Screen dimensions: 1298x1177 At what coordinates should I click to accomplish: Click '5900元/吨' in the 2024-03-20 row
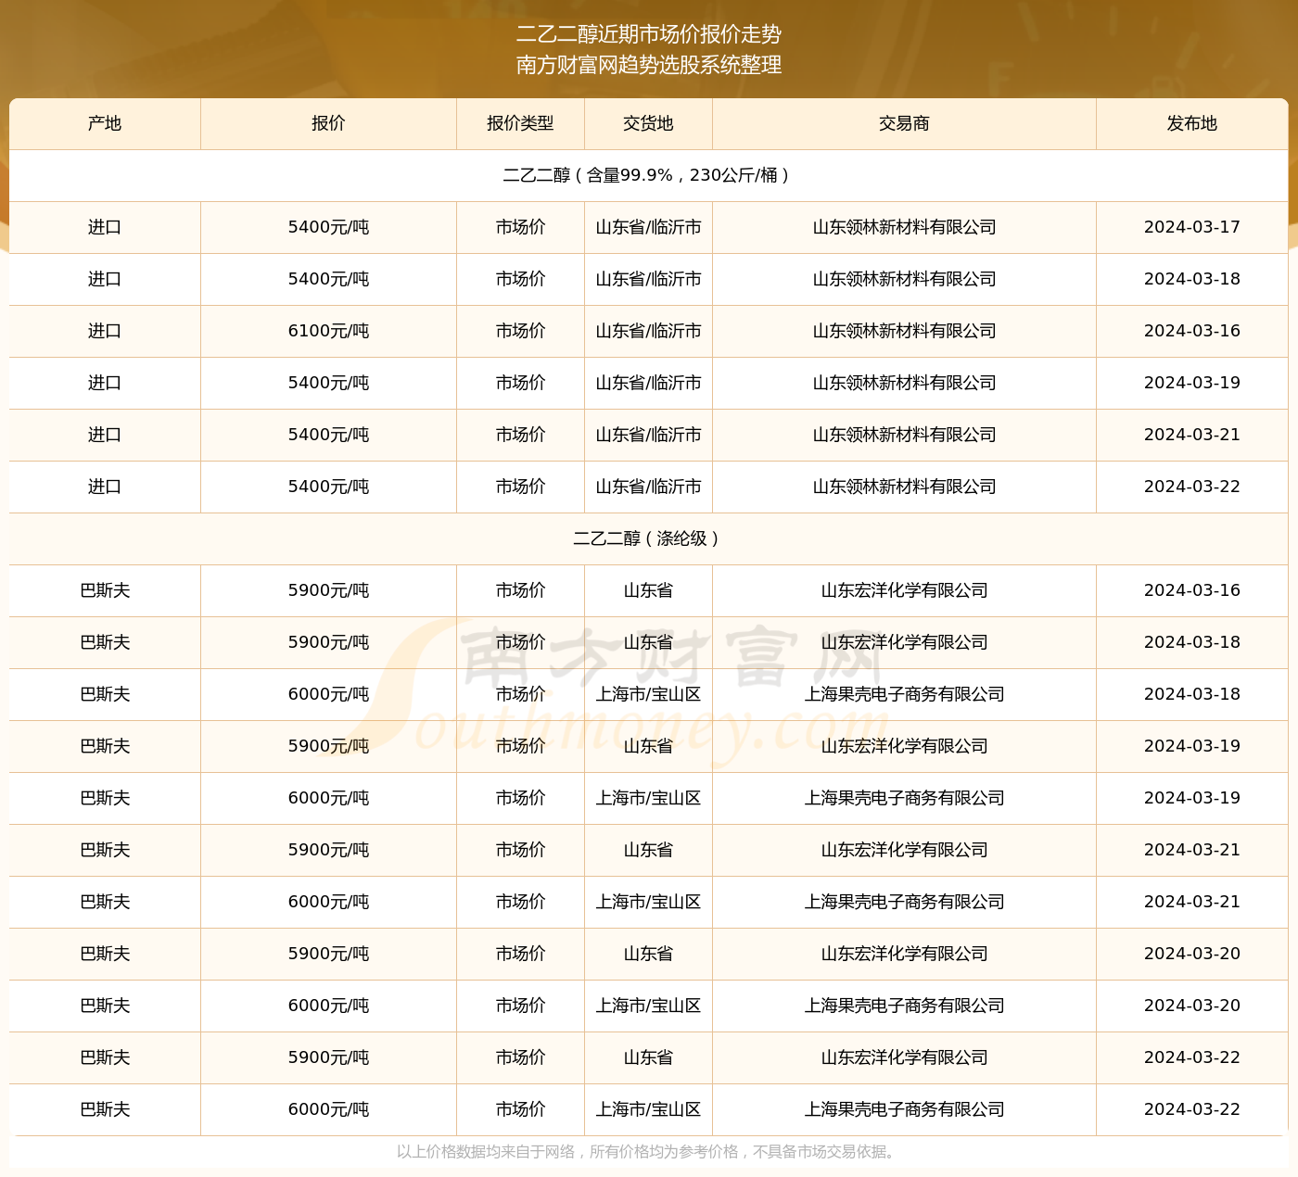point(328,954)
